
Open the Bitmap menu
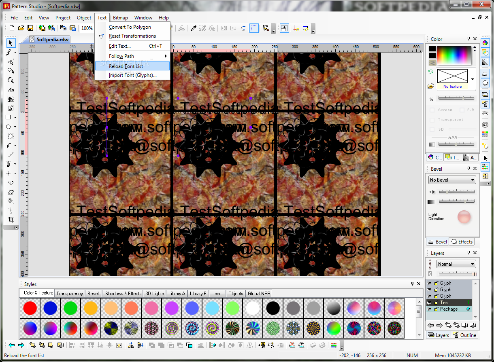[x=120, y=18]
